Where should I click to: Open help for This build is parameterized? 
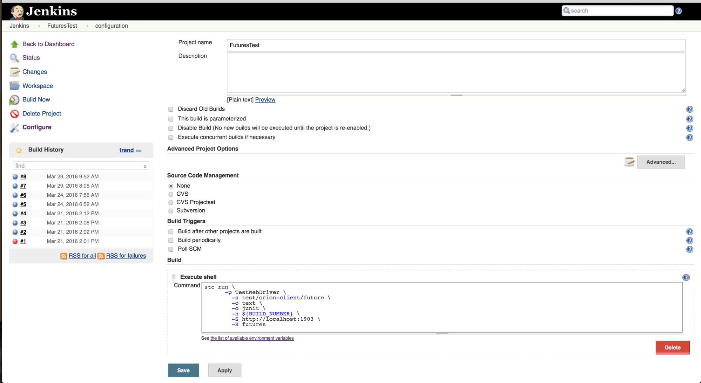690,119
